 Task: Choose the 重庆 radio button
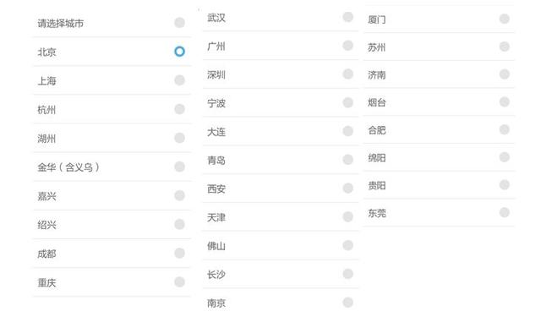tap(179, 281)
